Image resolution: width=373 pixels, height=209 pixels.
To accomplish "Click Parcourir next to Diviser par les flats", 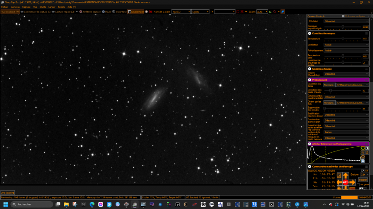I will point(329,103).
